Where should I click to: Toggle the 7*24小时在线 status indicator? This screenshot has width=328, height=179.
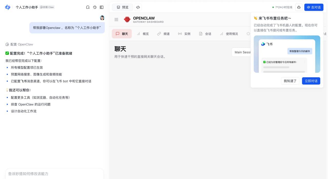click(x=282, y=7)
